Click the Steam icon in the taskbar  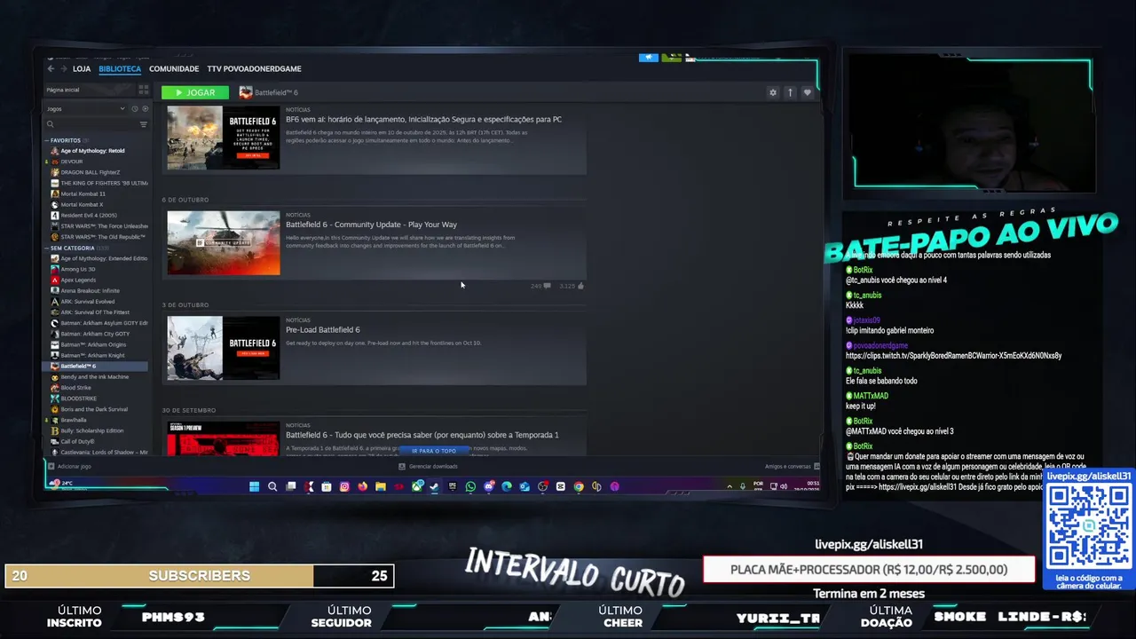click(x=434, y=486)
